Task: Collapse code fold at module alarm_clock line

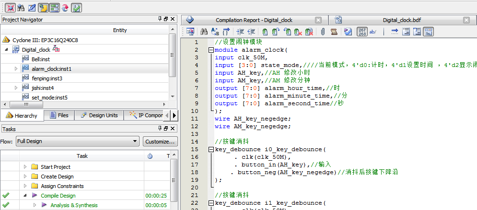Action: 210,50
